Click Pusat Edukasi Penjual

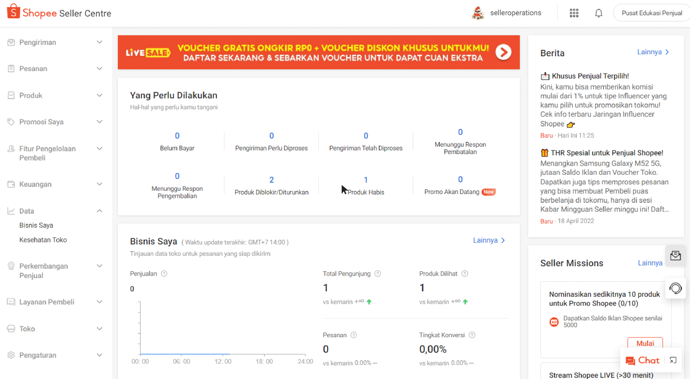[651, 13]
